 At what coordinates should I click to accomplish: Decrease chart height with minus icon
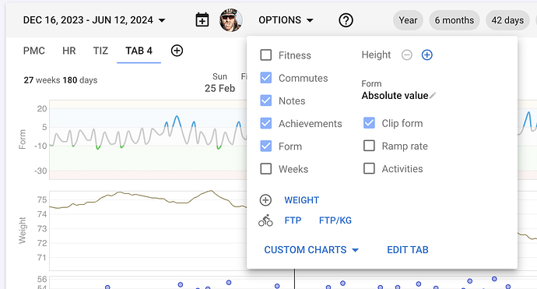(406, 55)
